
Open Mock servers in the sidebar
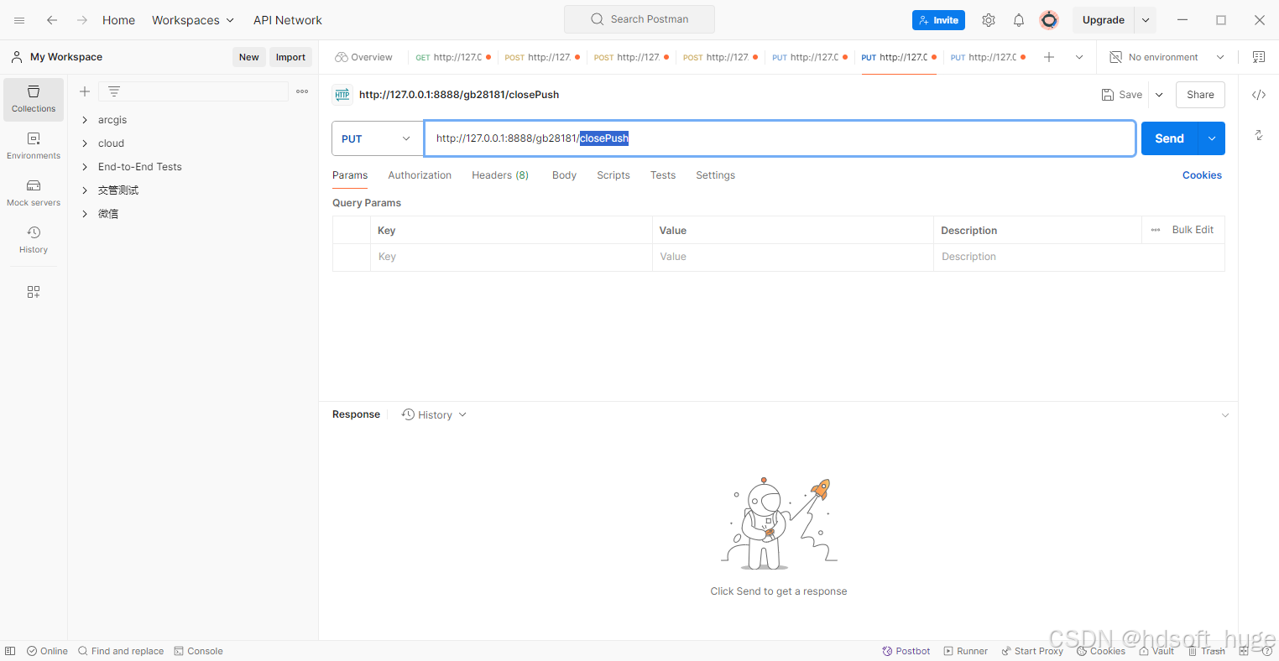(x=34, y=193)
